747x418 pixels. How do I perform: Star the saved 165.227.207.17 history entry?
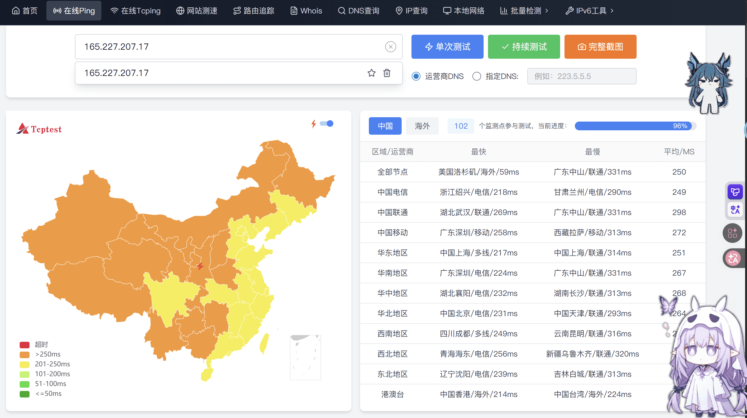click(x=371, y=73)
